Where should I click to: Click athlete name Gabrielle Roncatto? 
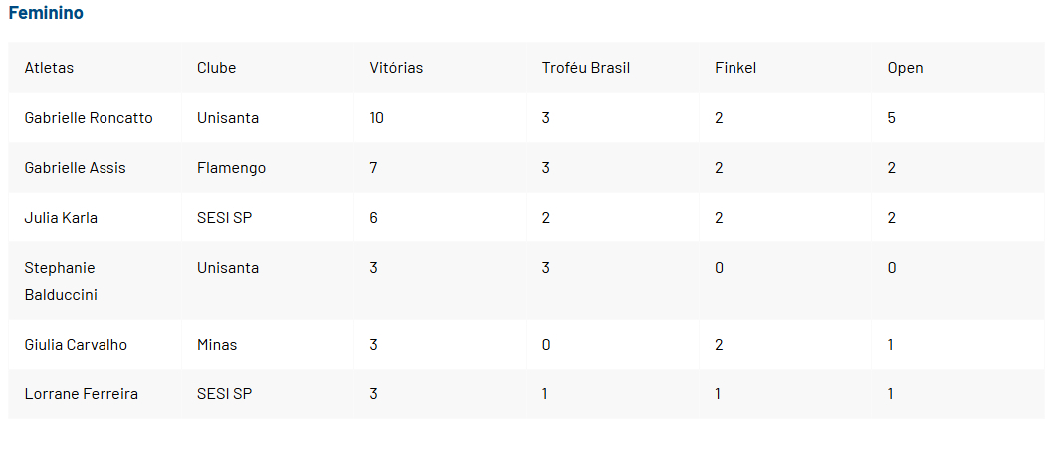coord(89,118)
